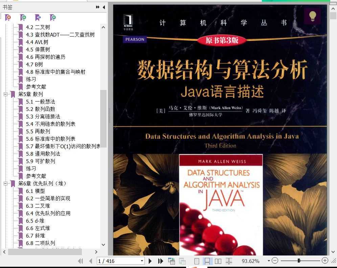Viewport: 337px width, 268px height.
Task: Select two-page facing layout icon
Action: pyautogui.click(x=218, y=261)
